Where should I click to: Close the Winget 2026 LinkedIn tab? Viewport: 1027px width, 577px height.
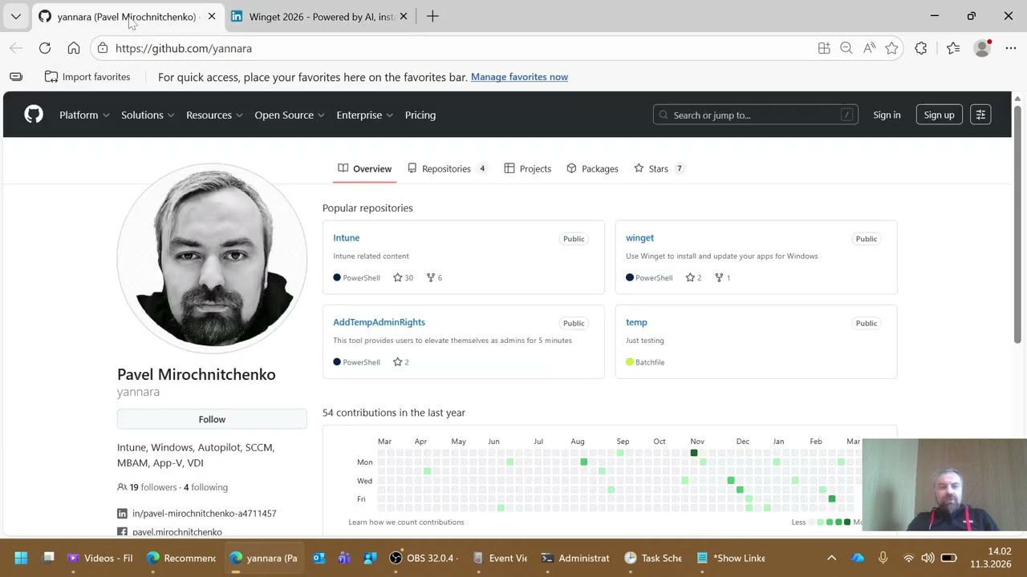[x=404, y=16]
